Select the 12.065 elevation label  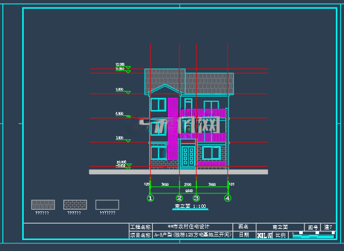tap(120, 65)
